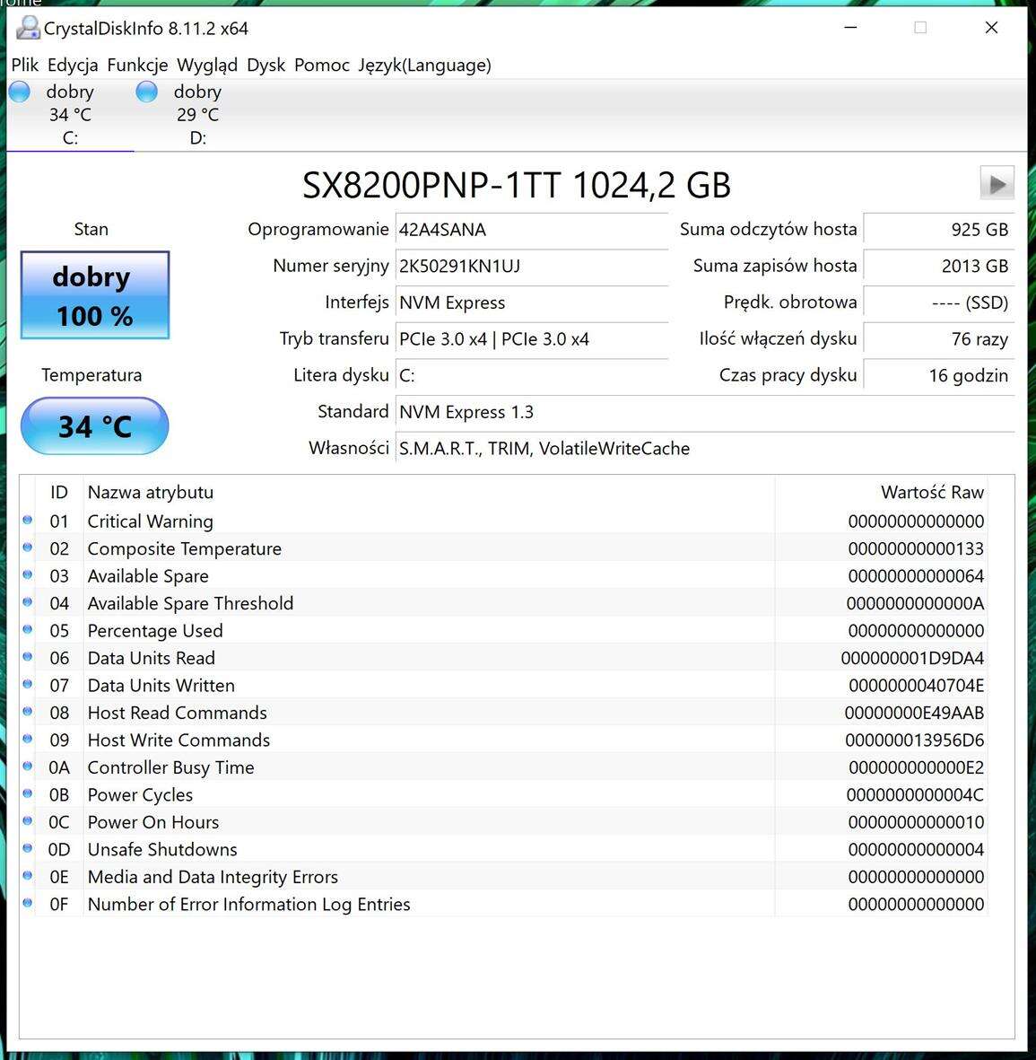Click the Wartość Raw column header

point(931,492)
